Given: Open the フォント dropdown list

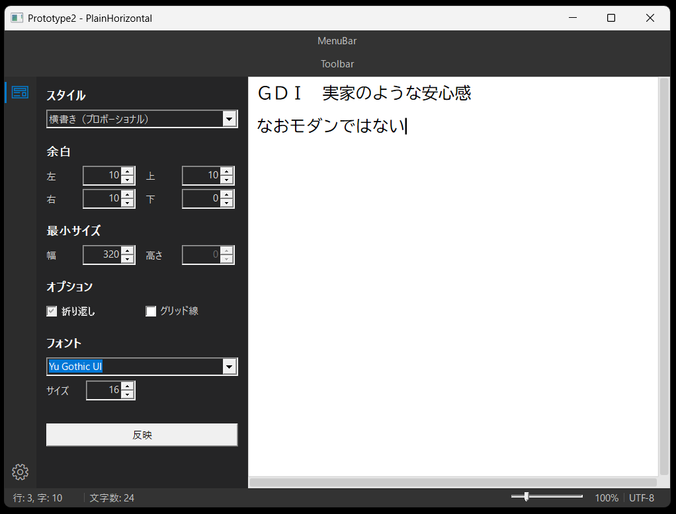Looking at the screenshot, I should tap(230, 367).
